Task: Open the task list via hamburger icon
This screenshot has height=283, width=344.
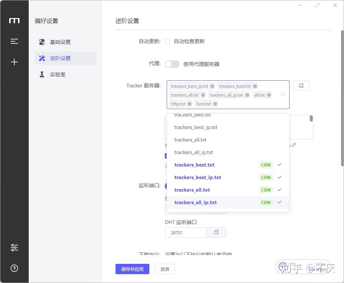Action: click(14, 41)
